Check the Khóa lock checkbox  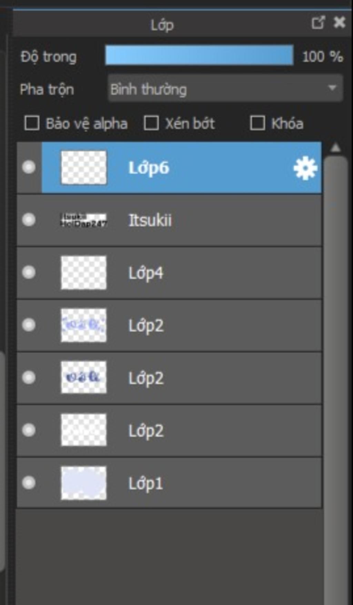pos(258,123)
